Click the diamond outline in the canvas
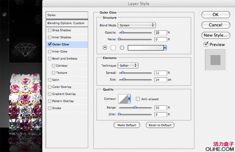 click(x=25, y=50)
